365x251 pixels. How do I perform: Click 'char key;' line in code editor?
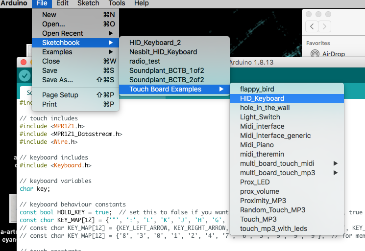click(35, 189)
